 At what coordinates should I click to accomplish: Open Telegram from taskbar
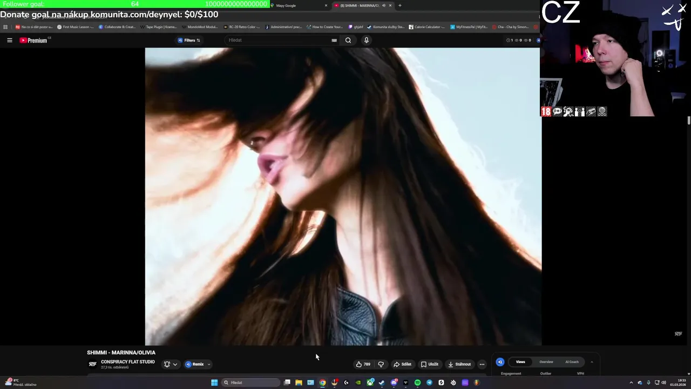click(x=429, y=383)
